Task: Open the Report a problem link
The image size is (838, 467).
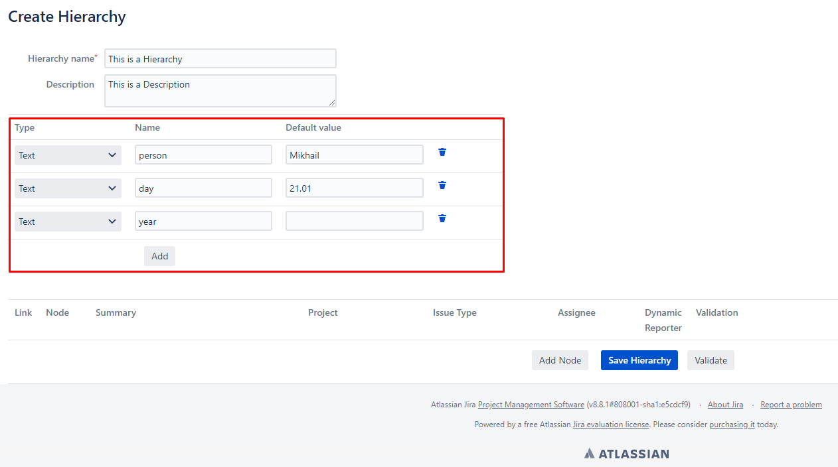Action: pyautogui.click(x=791, y=405)
